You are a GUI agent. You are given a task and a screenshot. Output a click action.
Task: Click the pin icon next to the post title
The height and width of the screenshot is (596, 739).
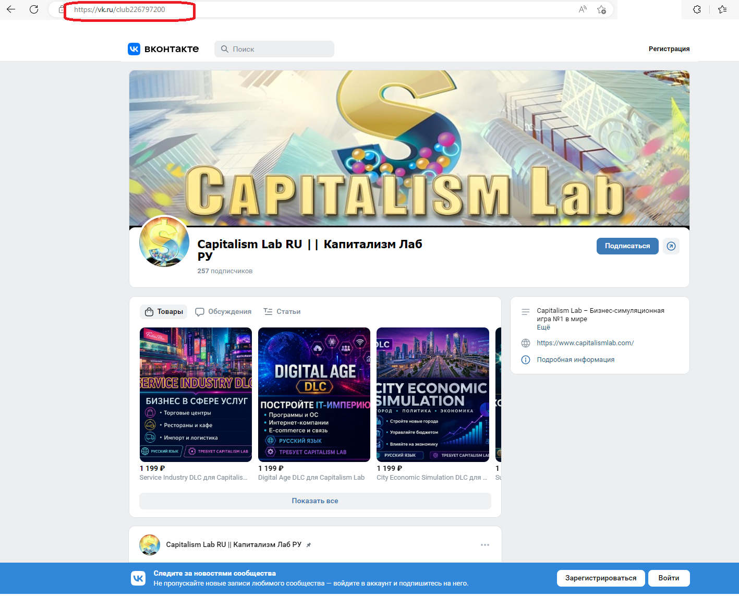(309, 545)
